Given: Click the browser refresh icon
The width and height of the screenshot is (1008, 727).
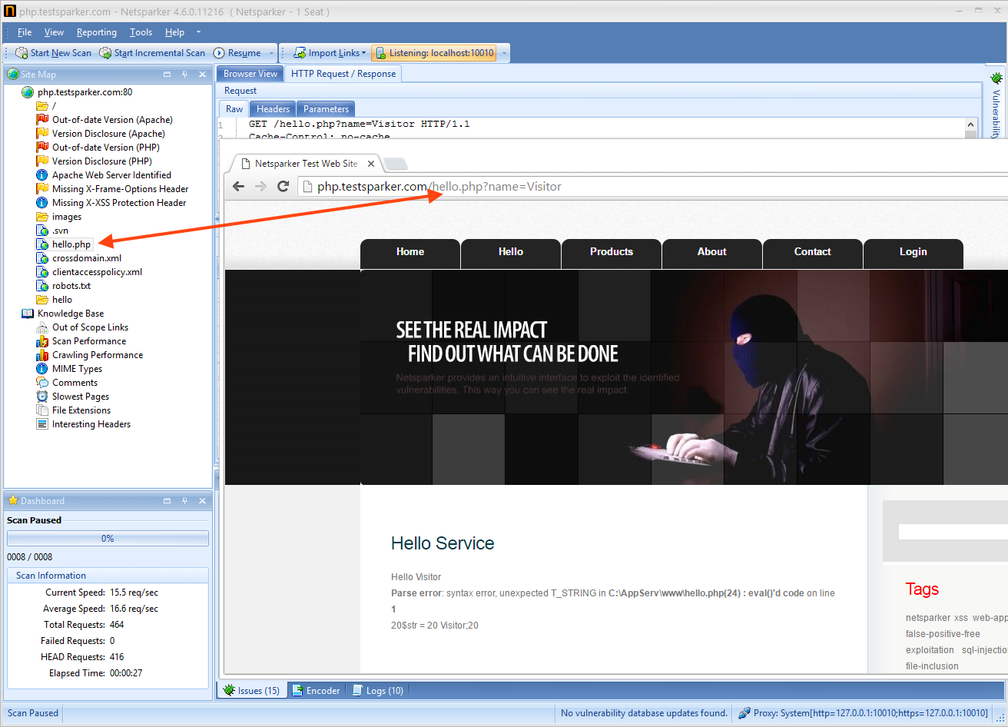Looking at the screenshot, I should coord(283,186).
